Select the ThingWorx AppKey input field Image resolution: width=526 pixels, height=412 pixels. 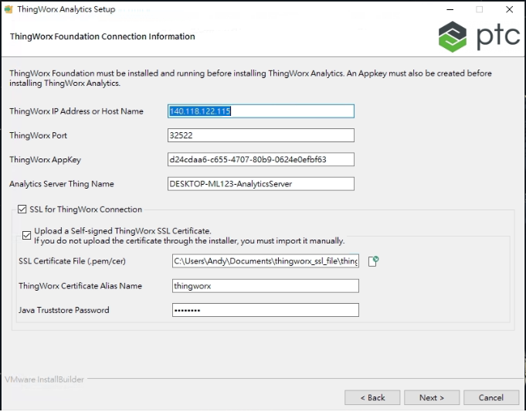pos(260,159)
